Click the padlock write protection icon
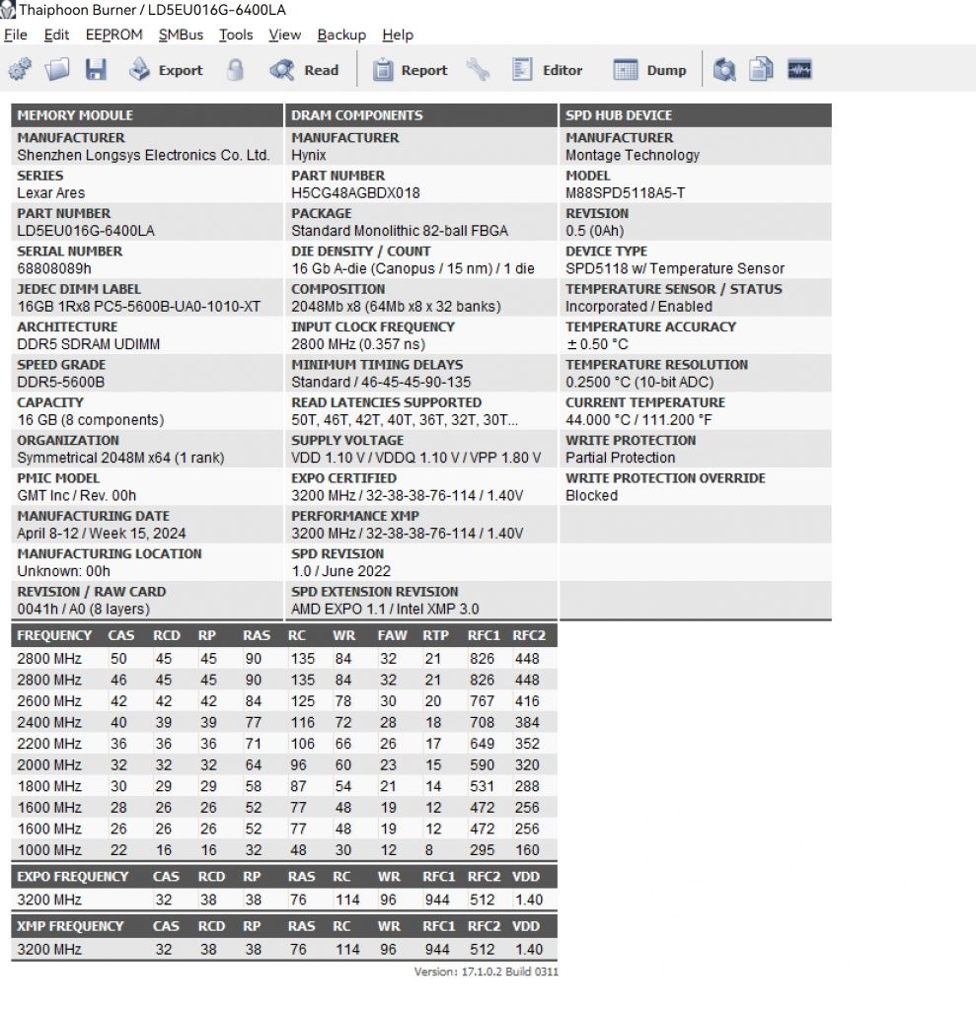This screenshot has width=976, height=1010. [235, 70]
